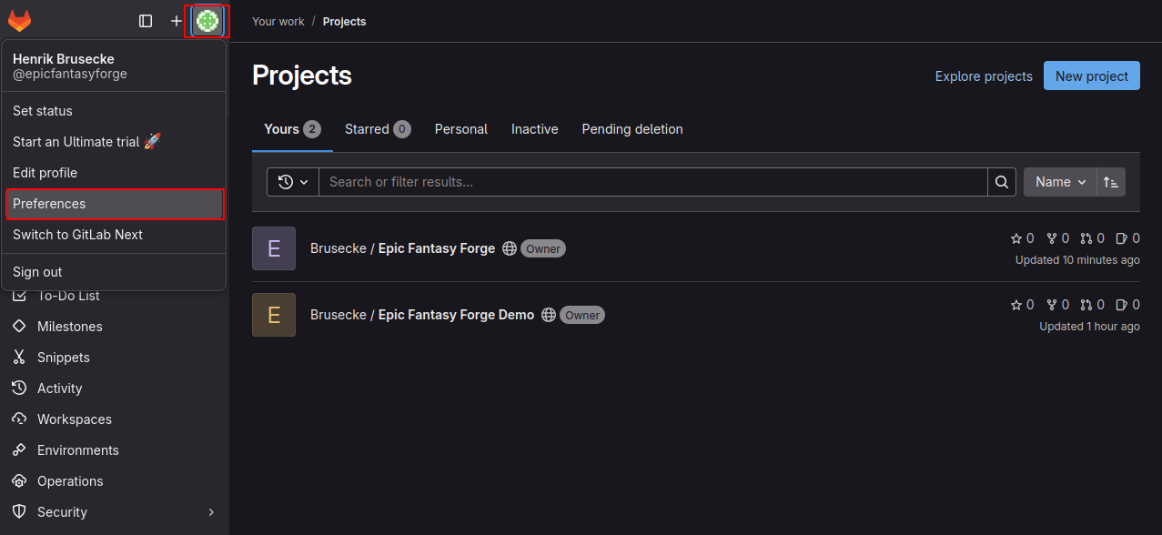The width and height of the screenshot is (1162, 535).
Task: Click the forks count on the project updated 10 minutes ago
Action: tap(1057, 238)
